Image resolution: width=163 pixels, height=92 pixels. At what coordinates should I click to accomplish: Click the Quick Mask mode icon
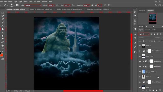tap(3, 59)
